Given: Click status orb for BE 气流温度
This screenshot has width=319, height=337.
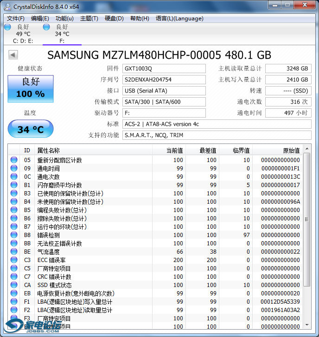Looking at the screenshot, I should pos(14,251).
